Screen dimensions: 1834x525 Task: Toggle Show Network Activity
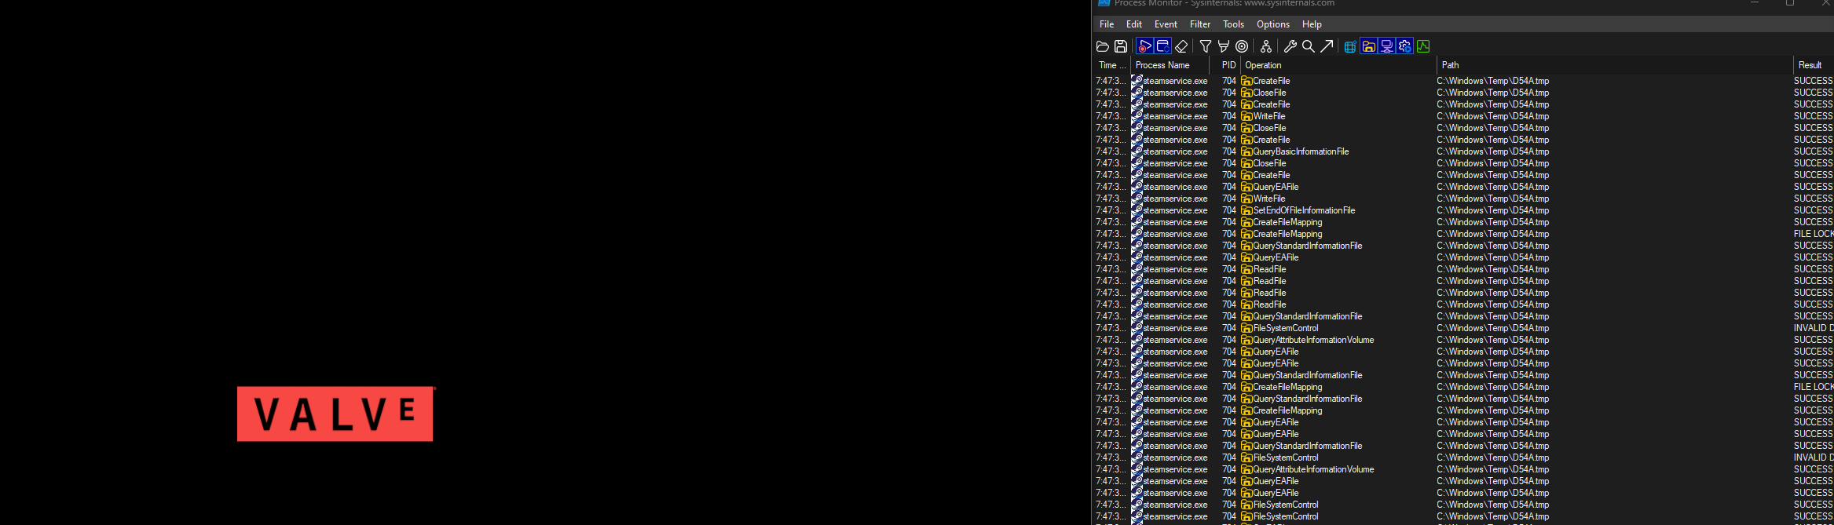coord(1387,46)
